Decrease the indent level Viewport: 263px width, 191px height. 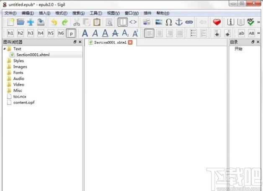pyautogui.click(x=217, y=33)
